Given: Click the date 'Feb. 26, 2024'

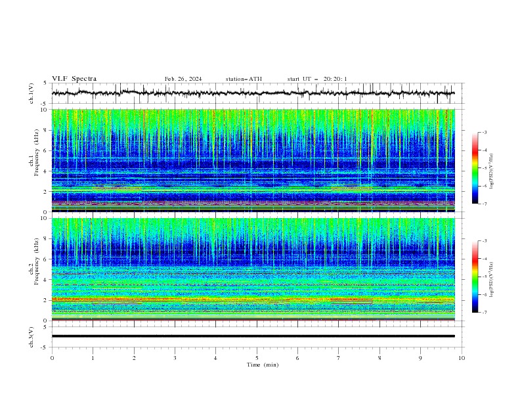Looking at the screenshot, I should [x=183, y=79].
